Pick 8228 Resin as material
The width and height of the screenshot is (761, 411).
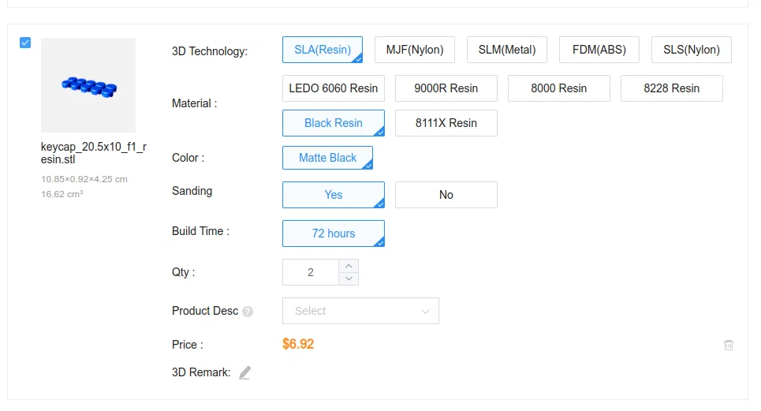click(672, 88)
